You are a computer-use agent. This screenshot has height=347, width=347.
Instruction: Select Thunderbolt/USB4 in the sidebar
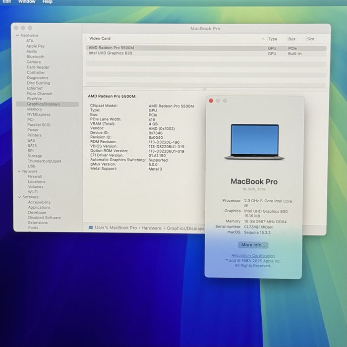click(x=45, y=161)
